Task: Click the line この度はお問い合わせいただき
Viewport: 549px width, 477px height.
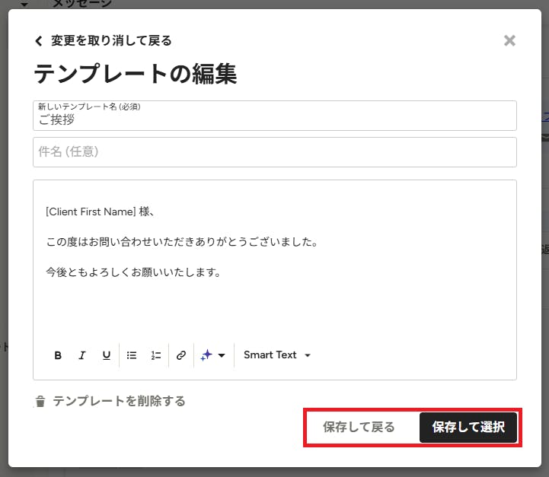Action: click(x=182, y=242)
